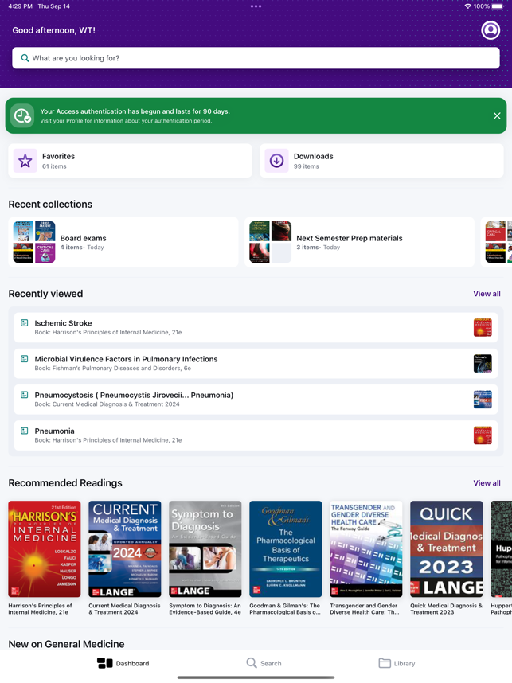The height and width of the screenshot is (683, 512).
Task: Switch to the Library tab
Action: point(397,663)
